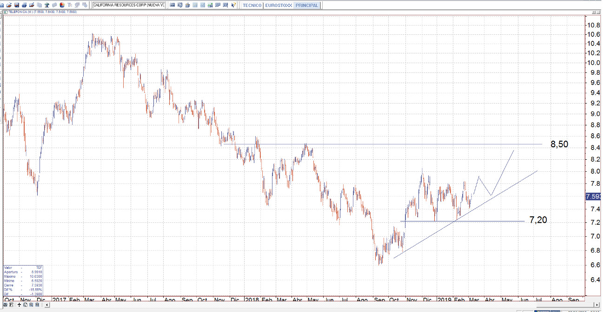Screen dimensions: 604x312
Task: Open the California Resources Corp symbol box
Action: click(129, 5)
